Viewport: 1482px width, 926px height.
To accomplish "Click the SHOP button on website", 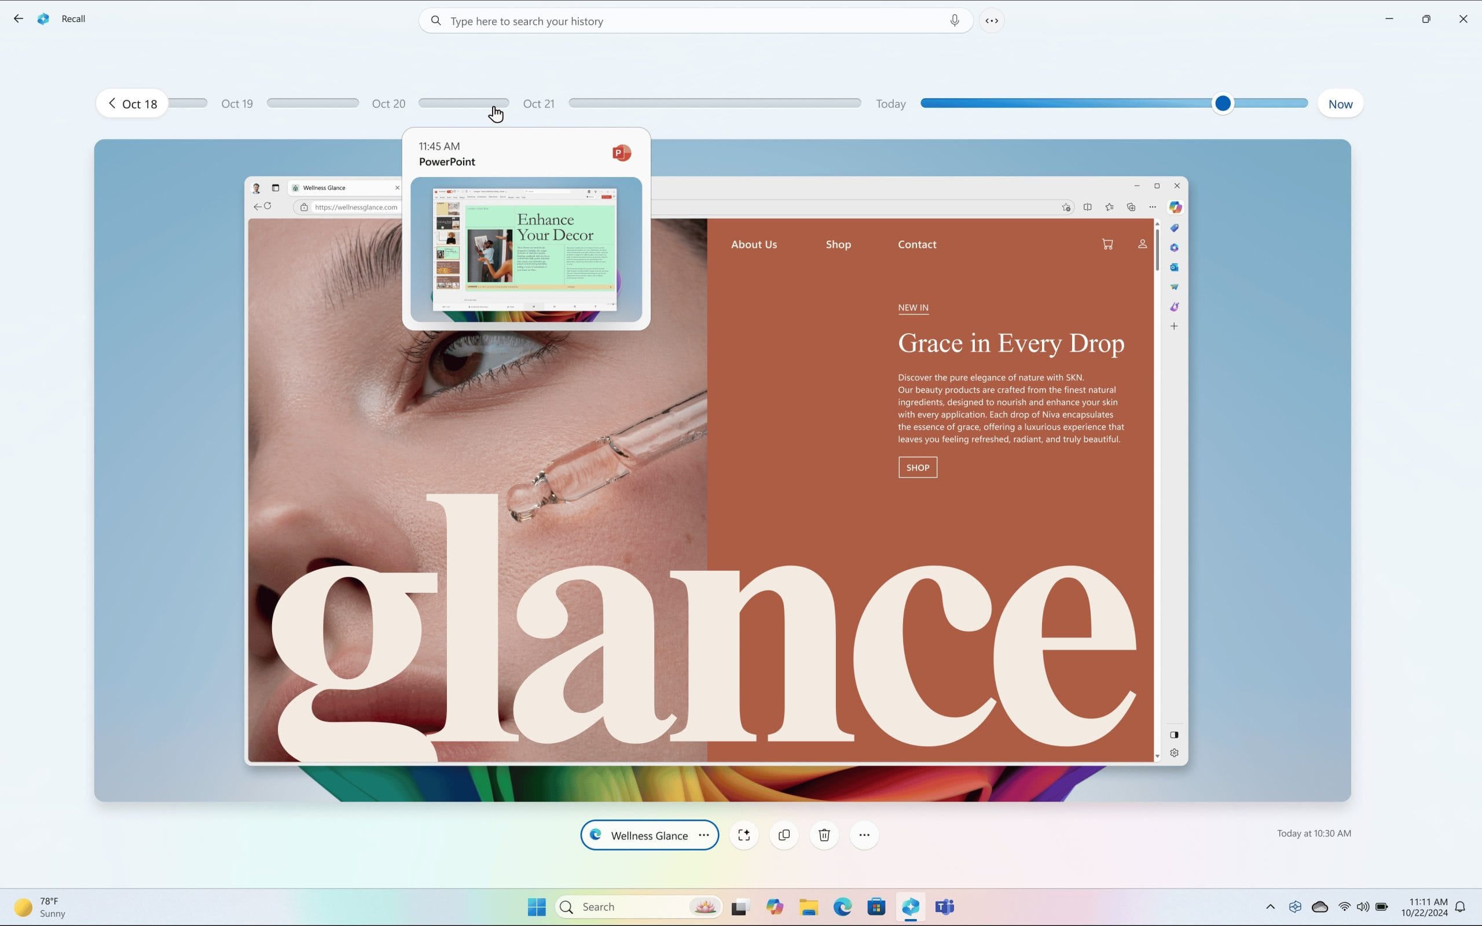I will tap(917, 467).
